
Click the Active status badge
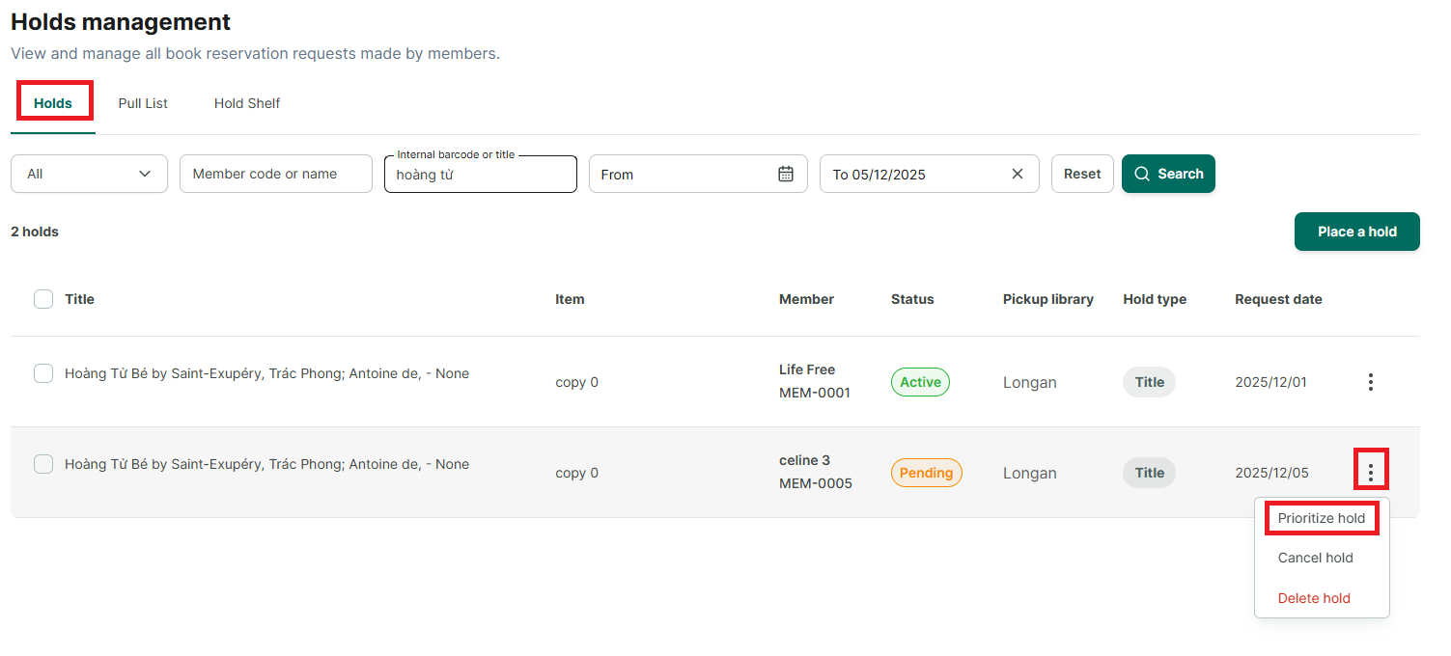click(x=920, y=382)
